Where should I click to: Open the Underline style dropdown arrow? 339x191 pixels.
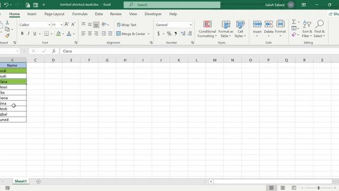pos(40,34)
